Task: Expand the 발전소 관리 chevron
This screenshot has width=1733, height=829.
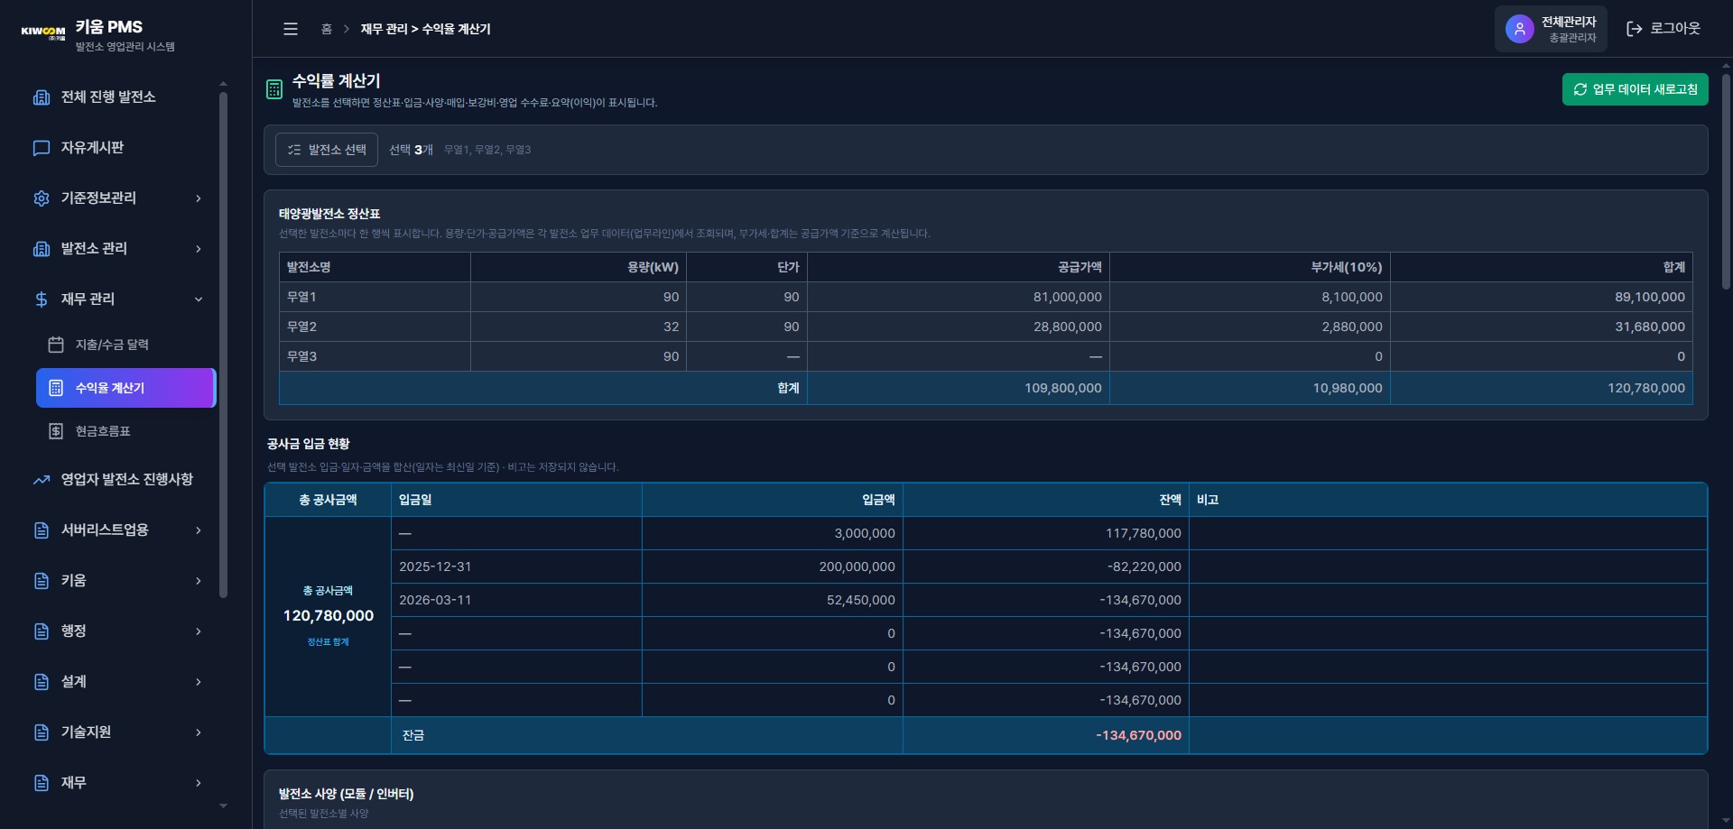Action: click(x=199, y=249)
